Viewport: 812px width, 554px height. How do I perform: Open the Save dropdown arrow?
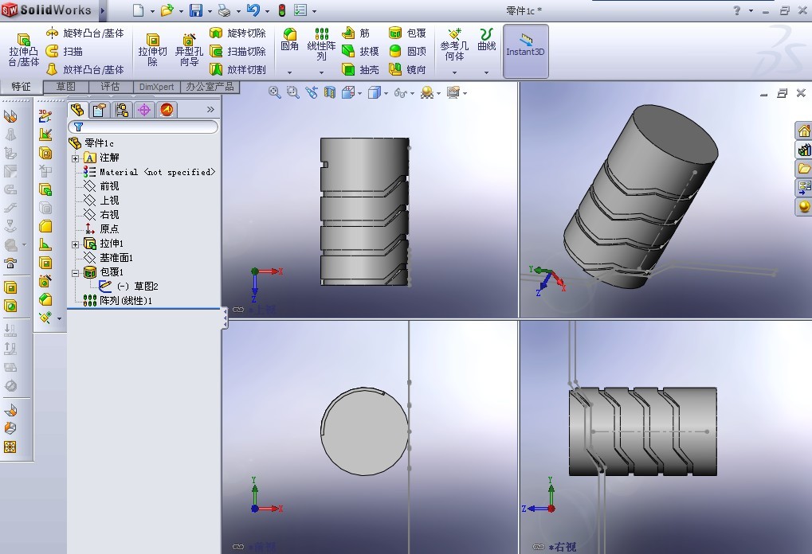click(x=210, y=11)
